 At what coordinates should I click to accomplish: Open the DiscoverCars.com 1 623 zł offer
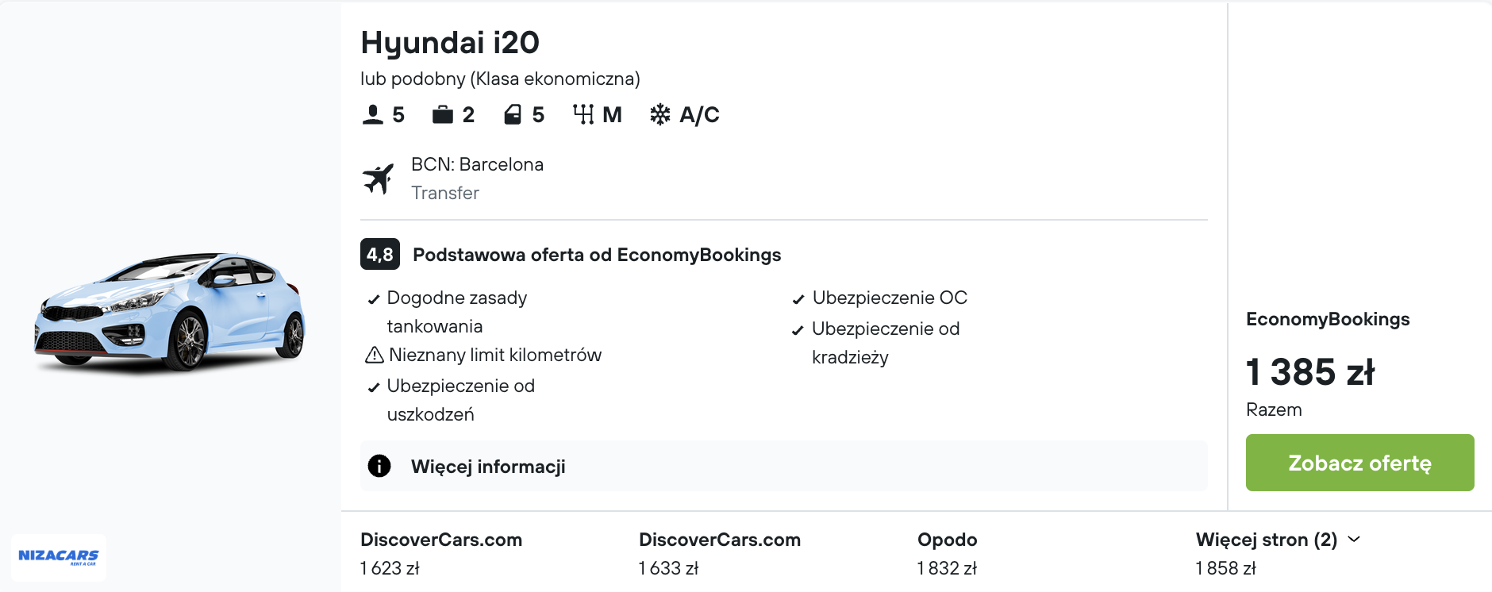[440, 553]
